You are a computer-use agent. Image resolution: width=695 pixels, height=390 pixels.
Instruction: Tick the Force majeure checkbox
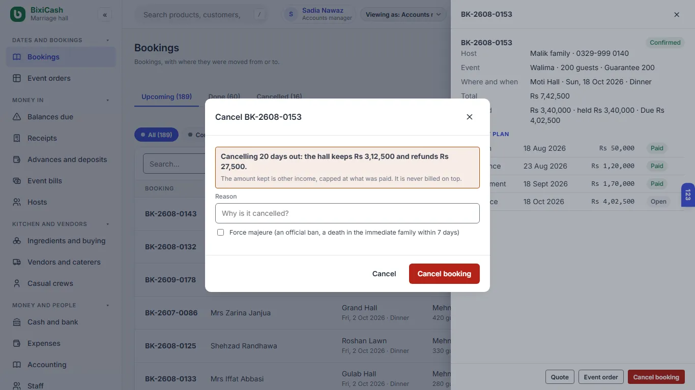220,233
